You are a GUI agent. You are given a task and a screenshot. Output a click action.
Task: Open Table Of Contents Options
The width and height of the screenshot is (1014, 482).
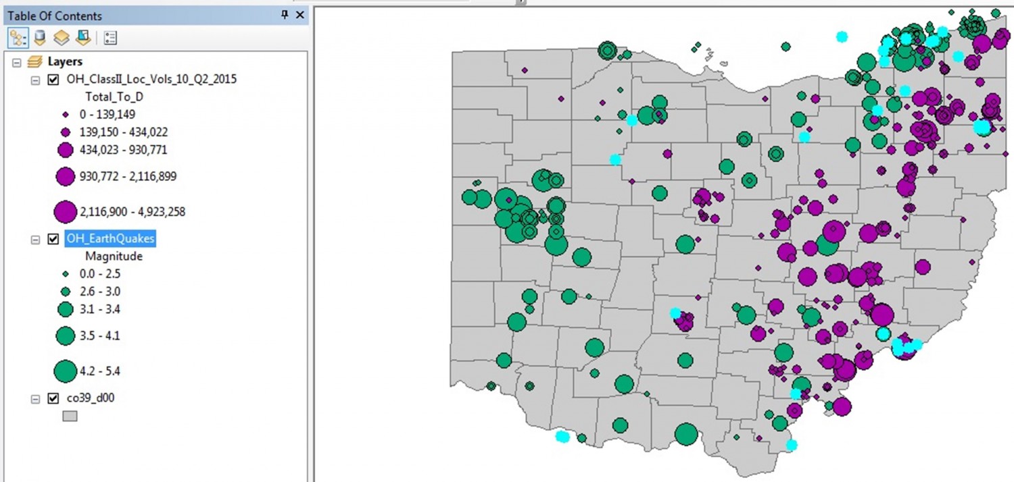(110, 37)
